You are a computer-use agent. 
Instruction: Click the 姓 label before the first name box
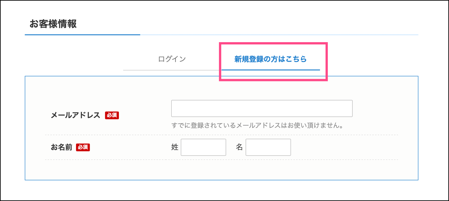point(175,147)
